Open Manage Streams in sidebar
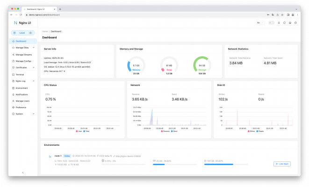This screenshot has height=187, width=309. click(23, 54)
